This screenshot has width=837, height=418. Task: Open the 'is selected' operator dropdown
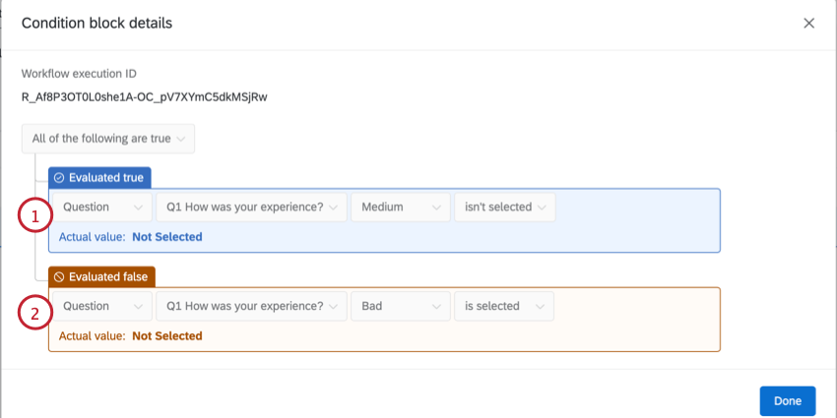(x=503, y=306)
